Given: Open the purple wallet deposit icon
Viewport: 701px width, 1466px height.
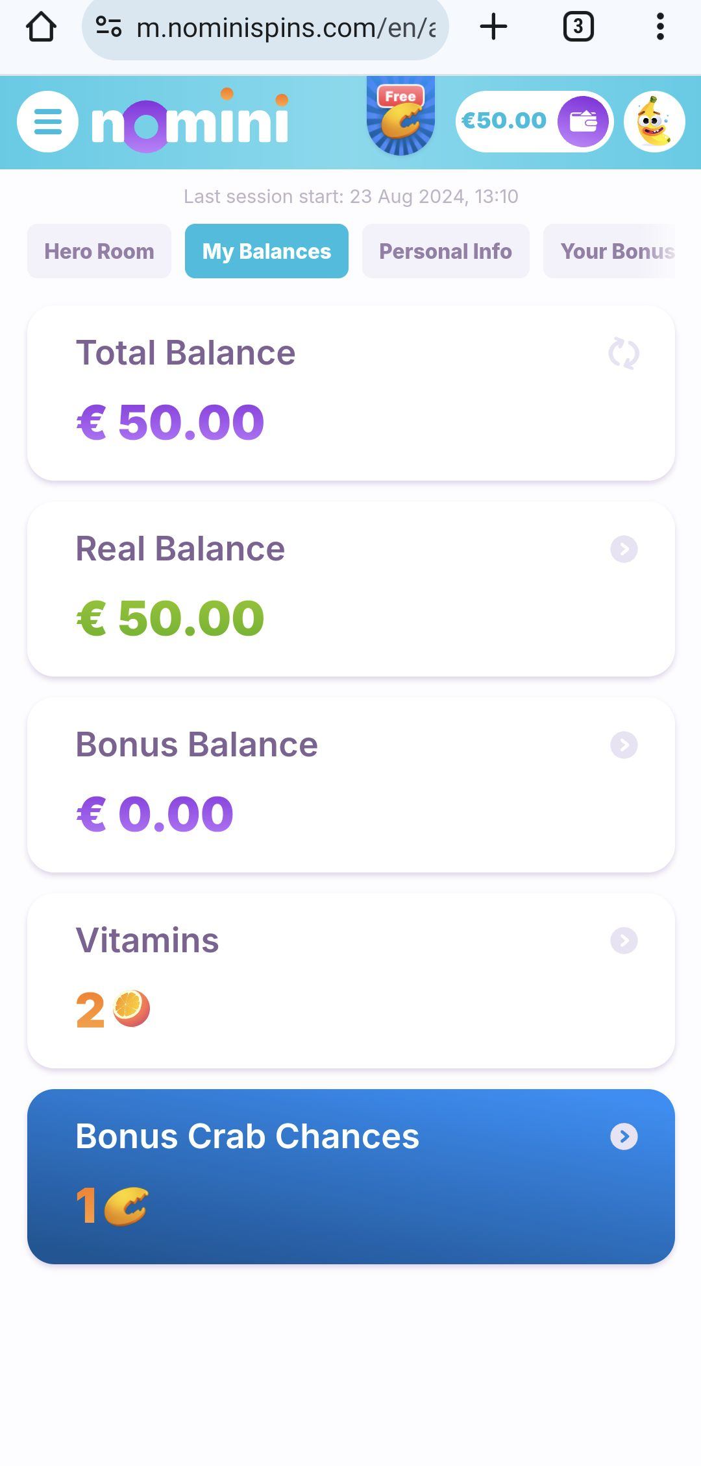Looking at the screenshot, I should pos(583,121).
